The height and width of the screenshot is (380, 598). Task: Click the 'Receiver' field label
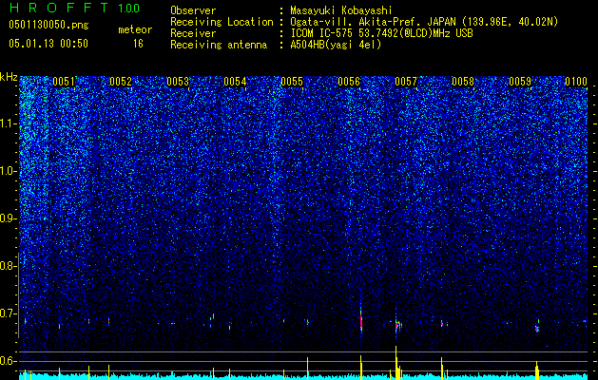(x=193, y=33)
